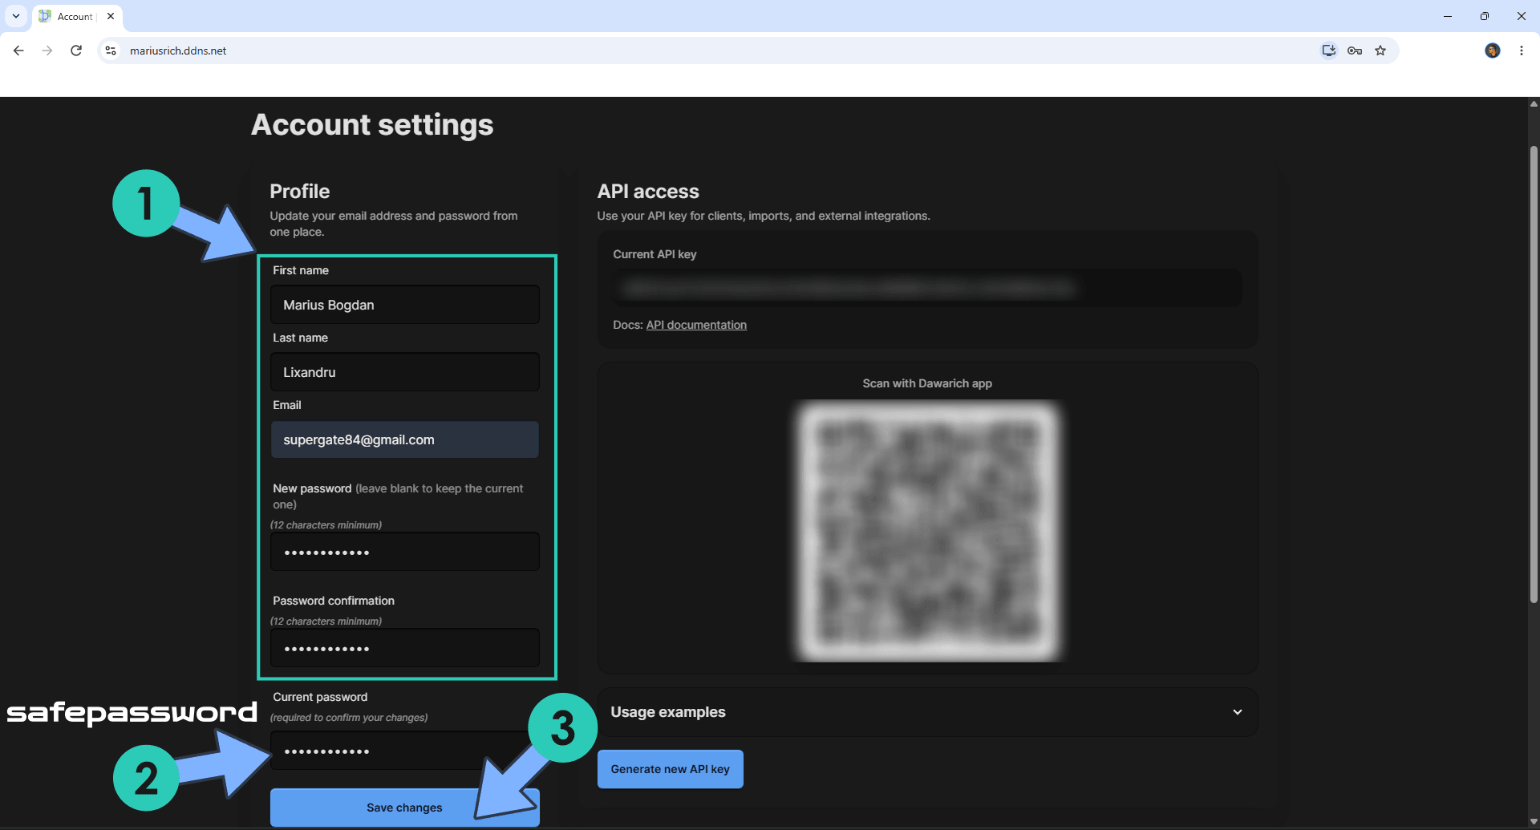Click the API access heading
Image resolution: width=1540 pixels, height=830 pixels.
click(648, 192)
